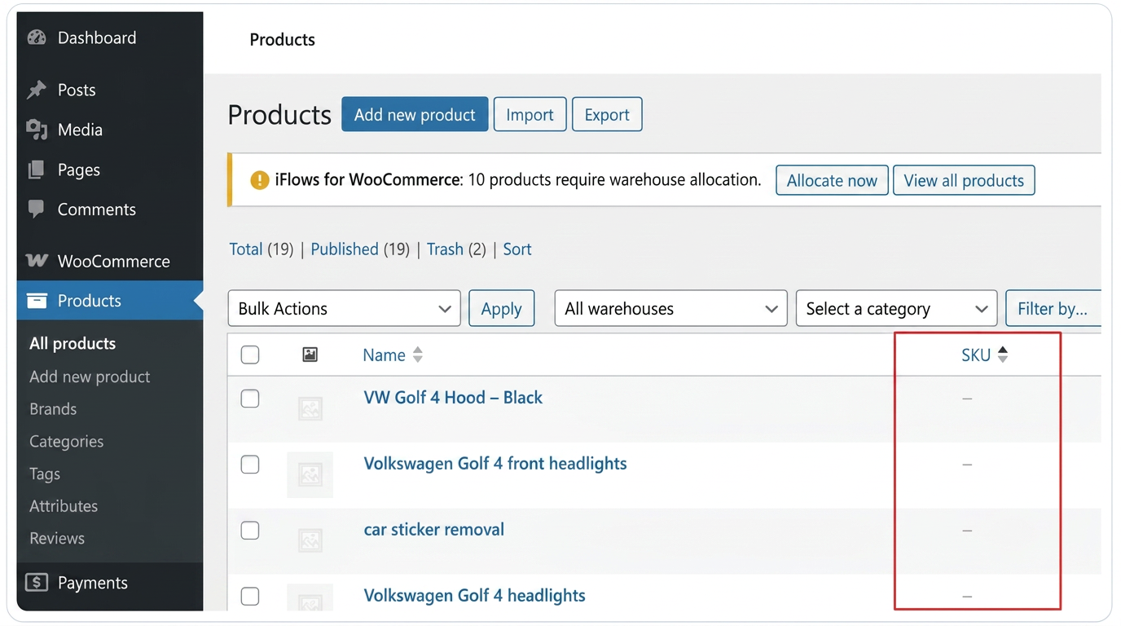
Task: Click the Media library icon
Action: (x=37, y=130)
